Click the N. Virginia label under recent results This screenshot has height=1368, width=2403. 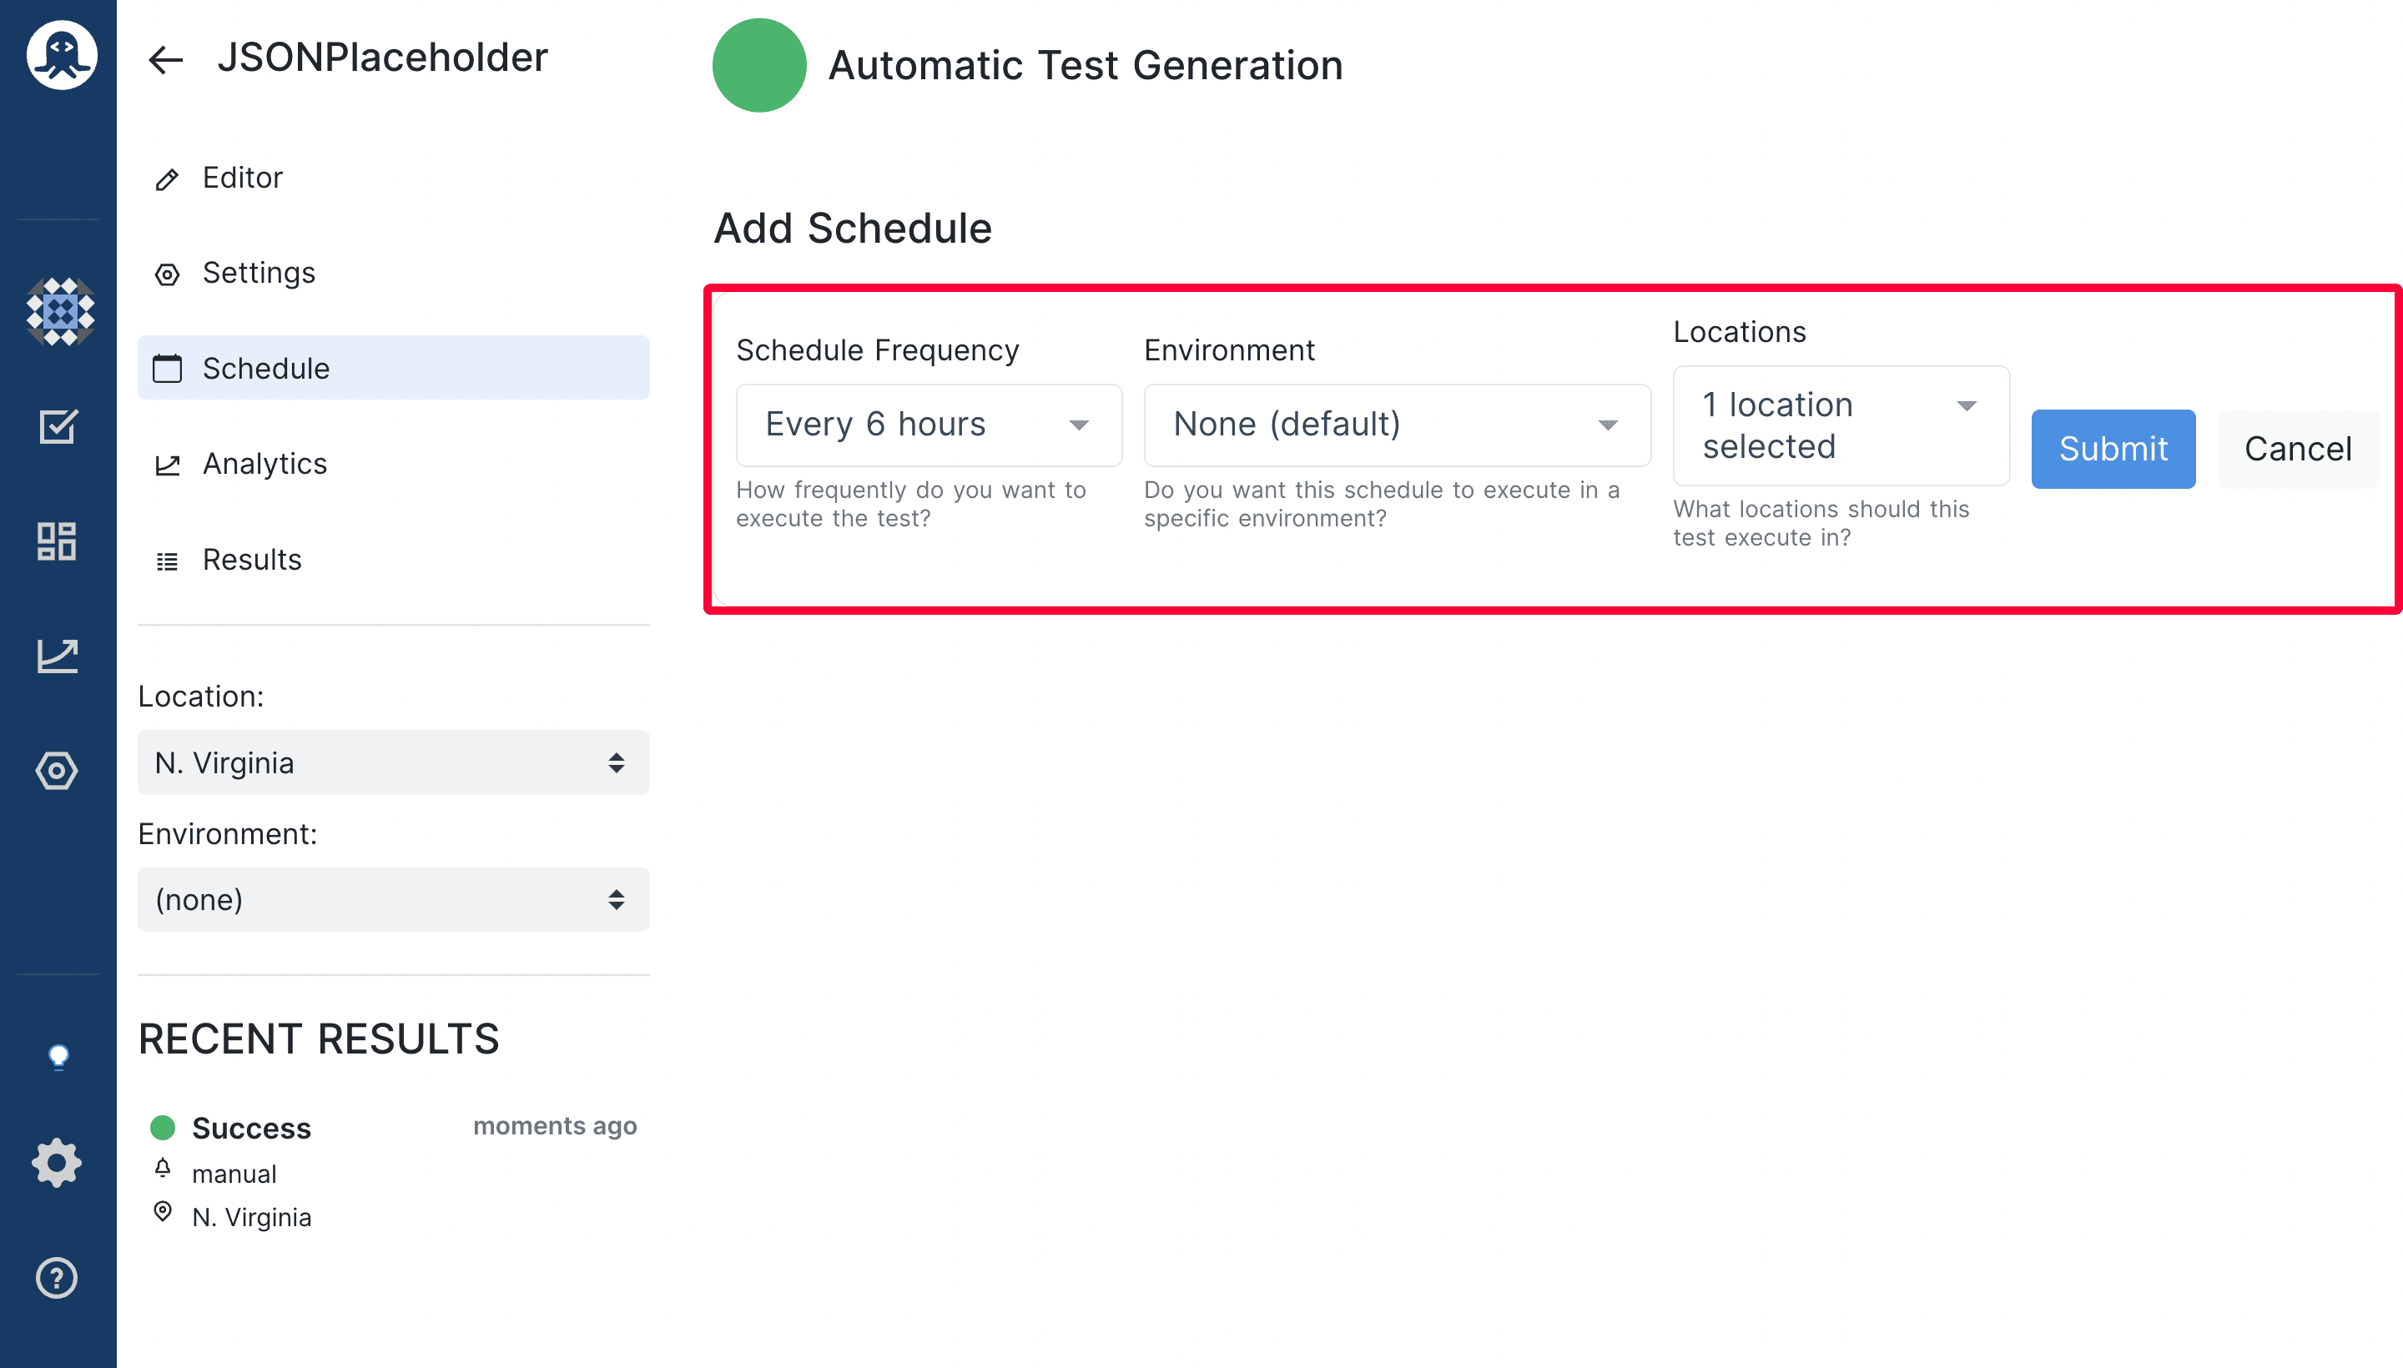coord(252,1217)
